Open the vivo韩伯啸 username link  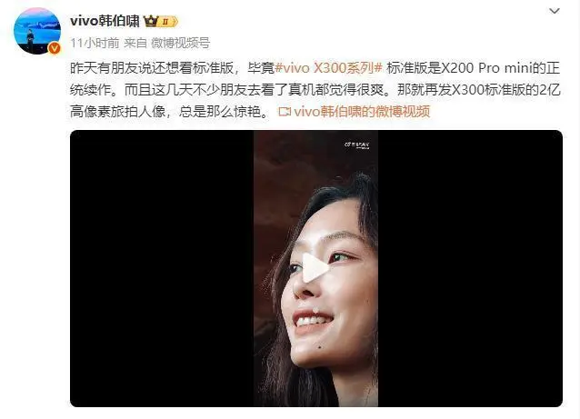coord(105,21)
